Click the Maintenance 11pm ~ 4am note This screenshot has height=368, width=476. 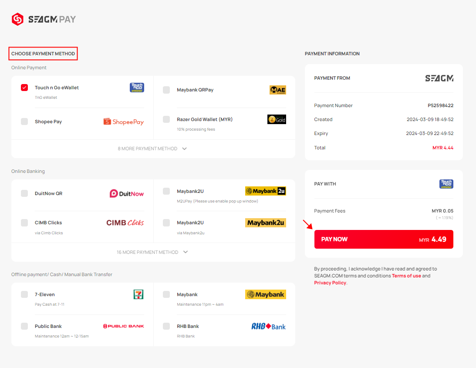click(x=200, y=304)
